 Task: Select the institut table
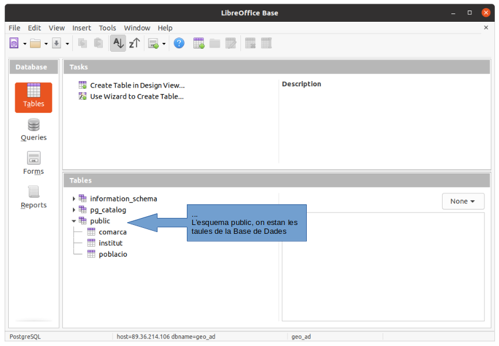(x=110, y=243)
